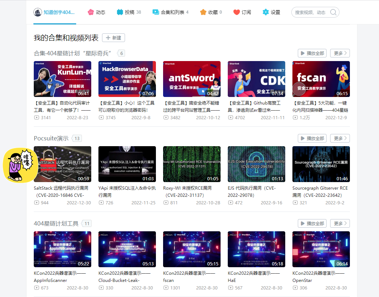Play all videos in 星际奇兵 collection
The height and width of the screenshot is (297, 379).
[312, 53]
